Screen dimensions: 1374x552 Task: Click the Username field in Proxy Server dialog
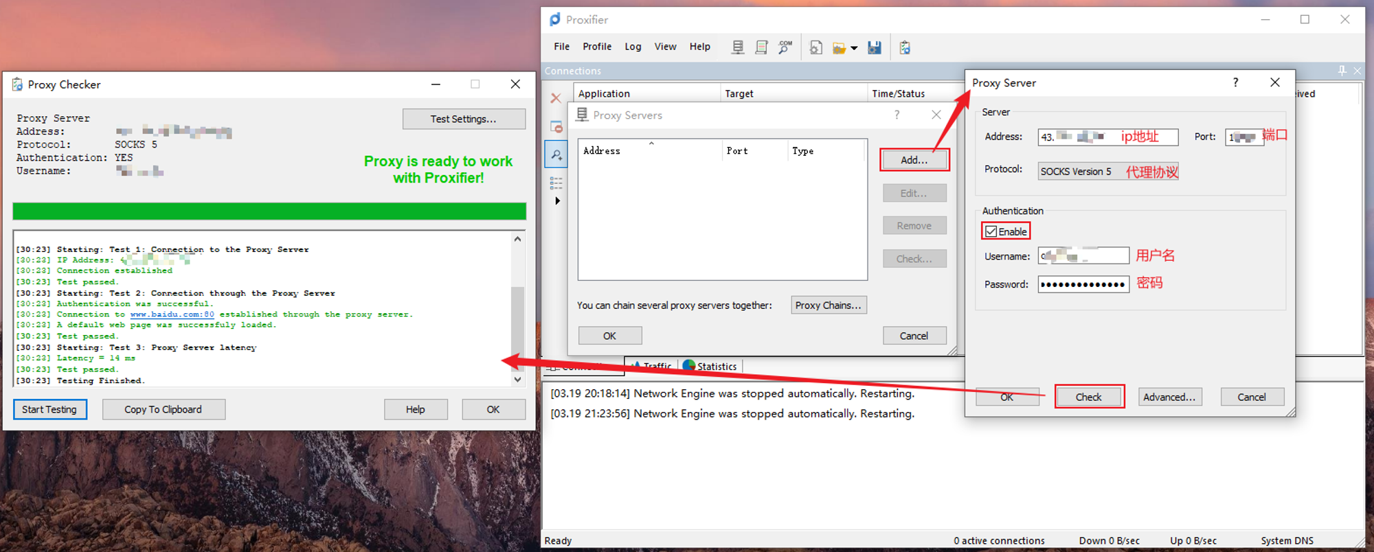tap(1083, 256)
